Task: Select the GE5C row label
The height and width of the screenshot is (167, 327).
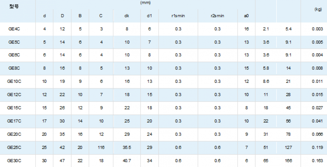Action: 14,42
